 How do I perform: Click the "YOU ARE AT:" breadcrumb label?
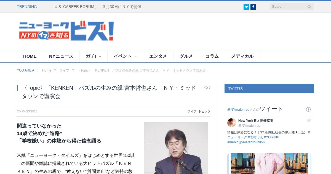(27, 70)
